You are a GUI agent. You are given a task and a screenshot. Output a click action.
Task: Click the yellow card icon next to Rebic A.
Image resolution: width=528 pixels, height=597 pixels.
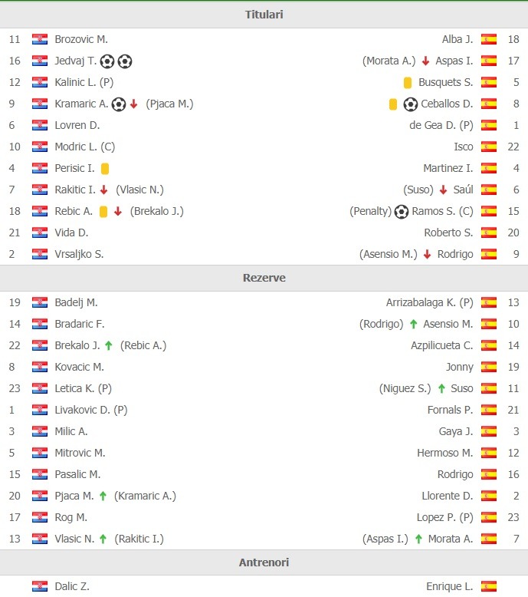103,211
